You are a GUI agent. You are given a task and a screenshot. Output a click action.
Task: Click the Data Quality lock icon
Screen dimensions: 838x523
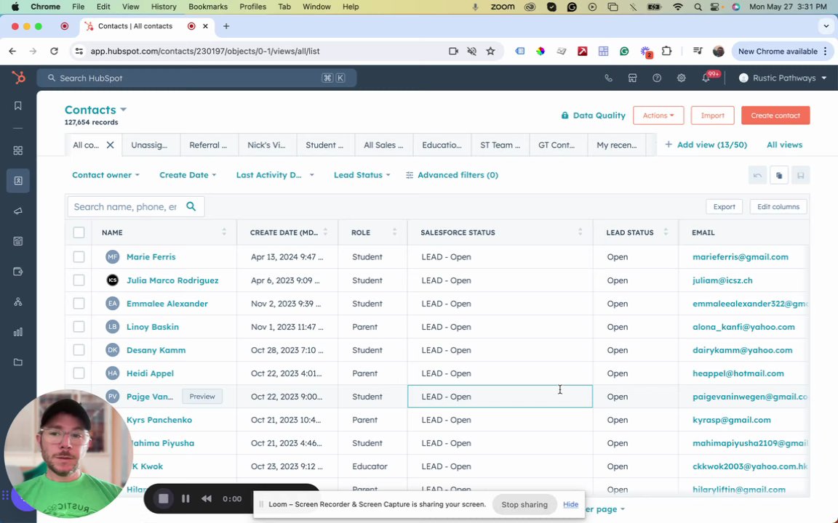564,115
